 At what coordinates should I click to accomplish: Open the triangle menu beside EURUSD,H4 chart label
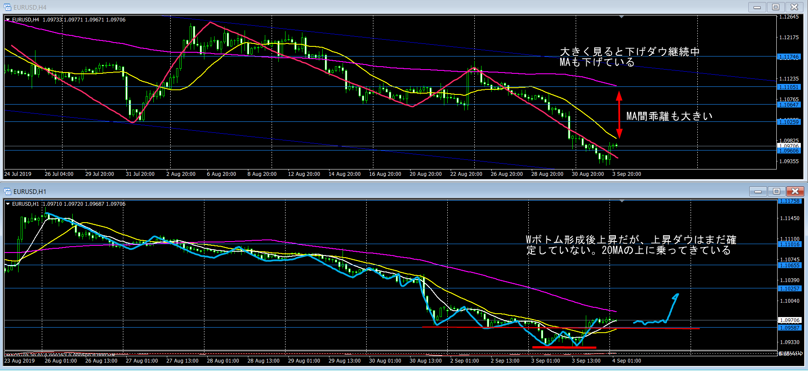8,20
